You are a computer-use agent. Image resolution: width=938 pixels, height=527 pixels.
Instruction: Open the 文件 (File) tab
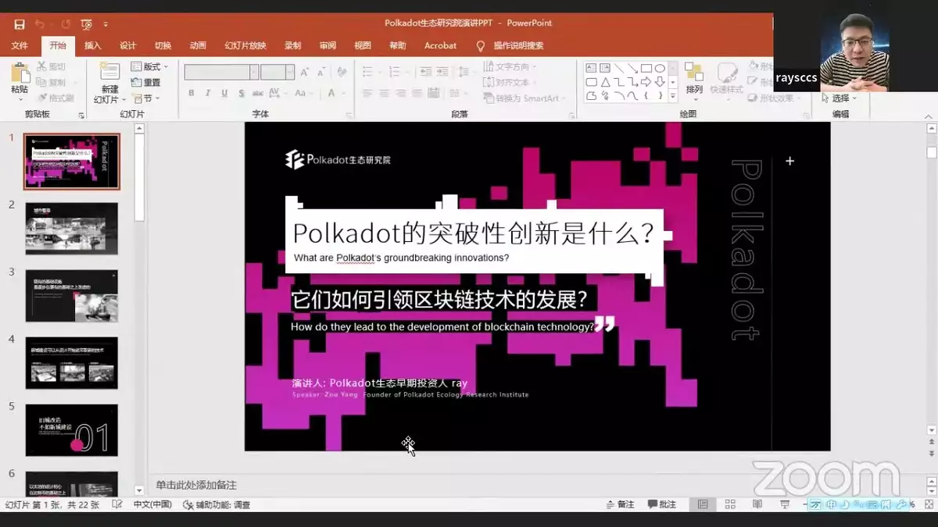[x=20, y=45]
